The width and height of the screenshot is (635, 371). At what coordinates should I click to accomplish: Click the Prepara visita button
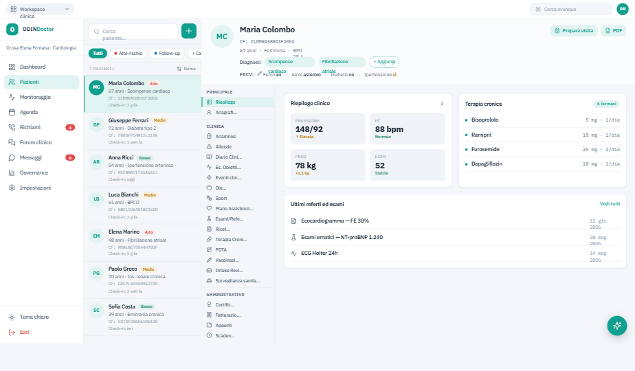(574, 31)
